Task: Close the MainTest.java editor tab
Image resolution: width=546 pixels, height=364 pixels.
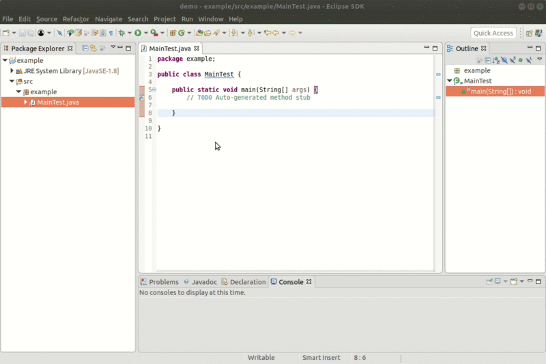Action: 197,48
